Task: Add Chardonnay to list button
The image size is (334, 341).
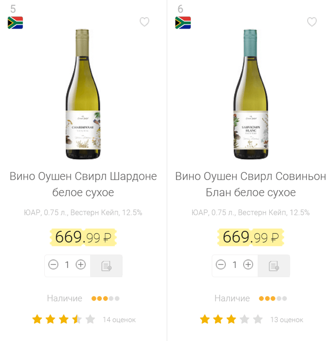Action: 106,266
